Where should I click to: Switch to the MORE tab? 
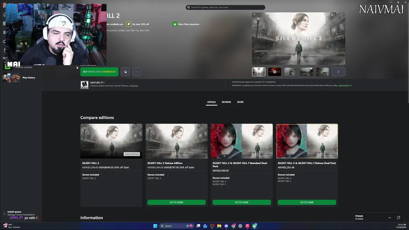pyautogui.click(x=240, y=102)
